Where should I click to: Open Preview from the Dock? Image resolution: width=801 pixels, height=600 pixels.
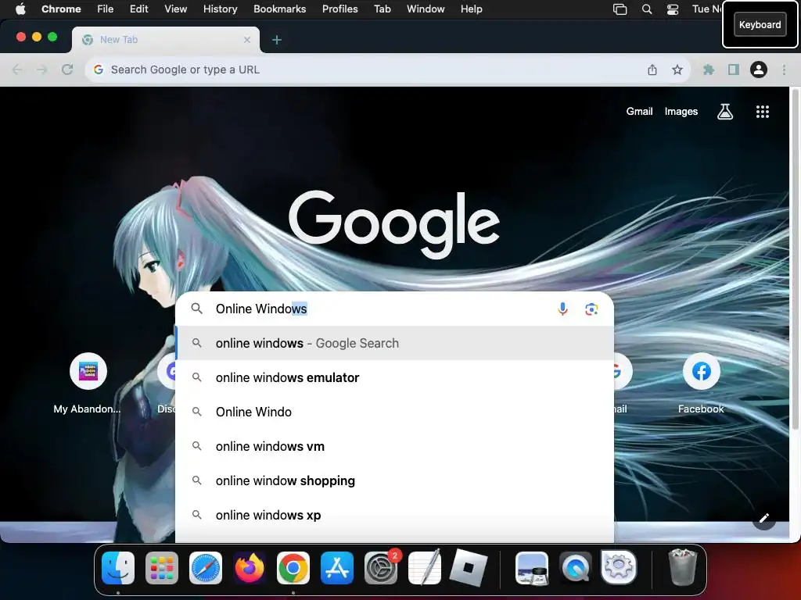532,568
